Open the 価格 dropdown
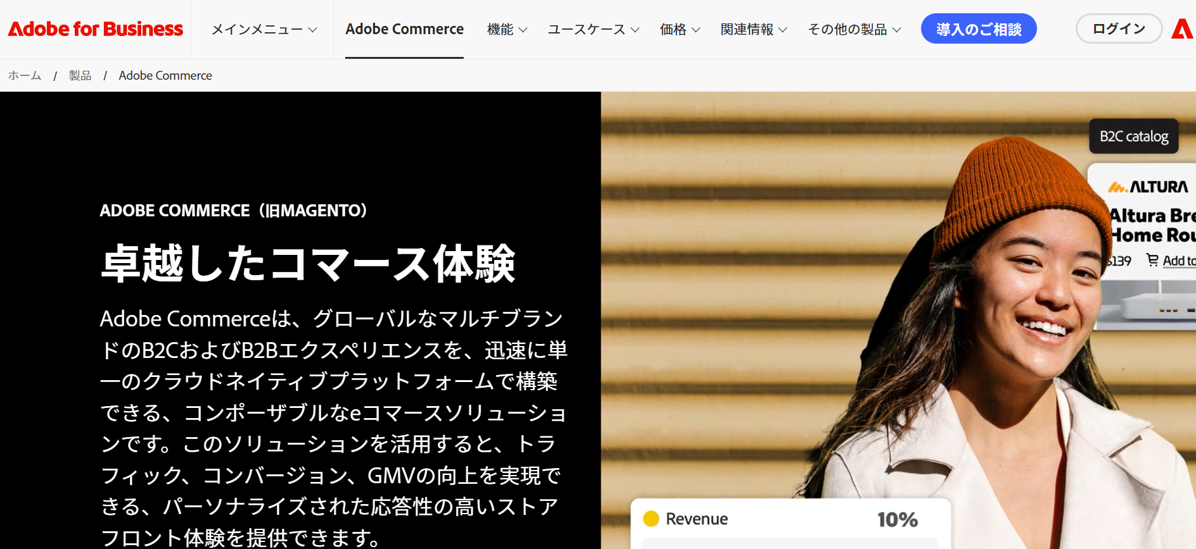Viewport: 1196px width, 549px height. (680, 30)
